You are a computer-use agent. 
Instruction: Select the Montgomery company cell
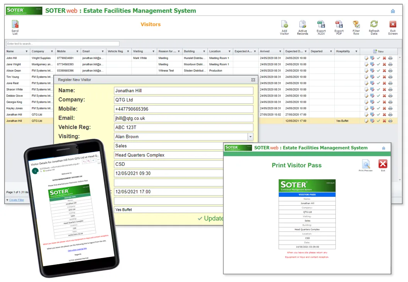(43, 64)
